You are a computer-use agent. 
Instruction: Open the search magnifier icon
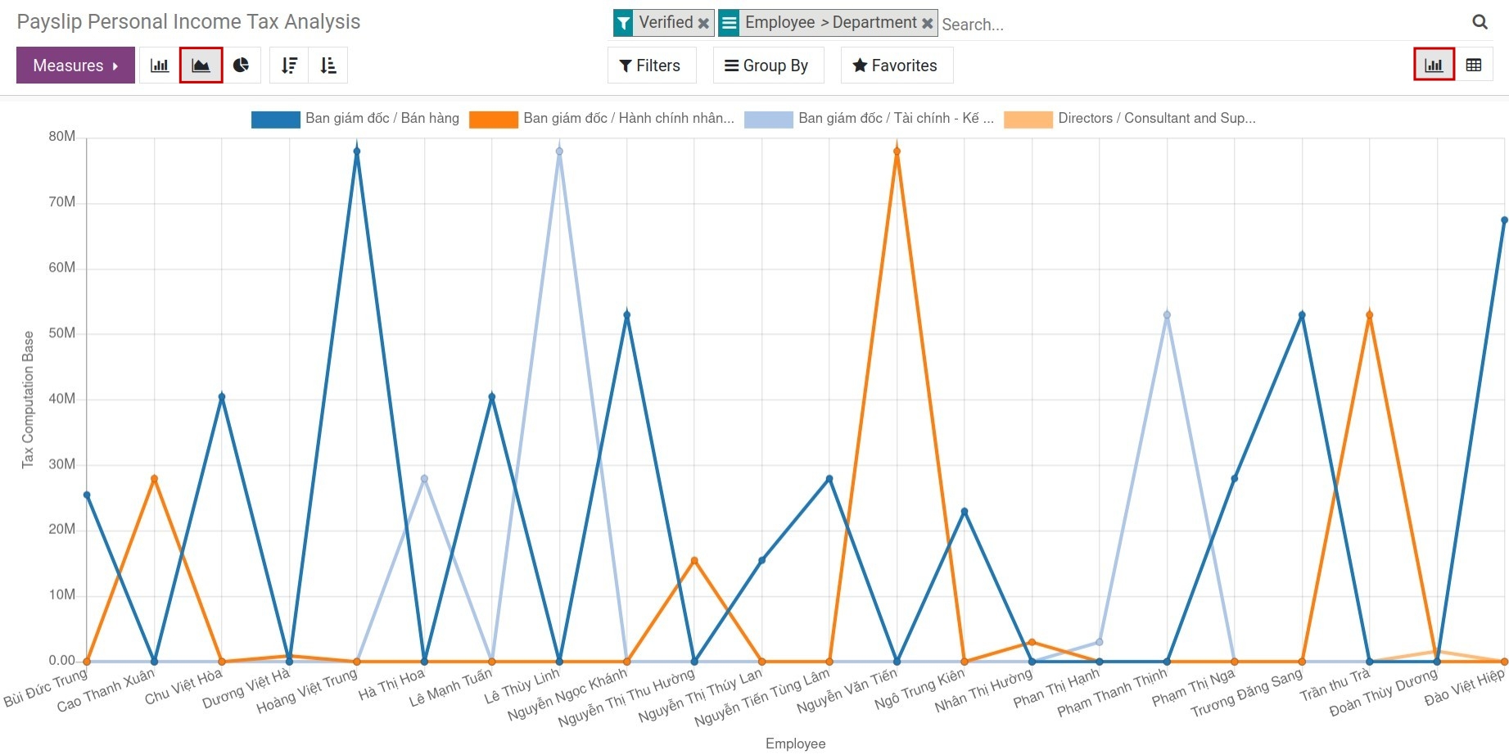pos(1480,22)
